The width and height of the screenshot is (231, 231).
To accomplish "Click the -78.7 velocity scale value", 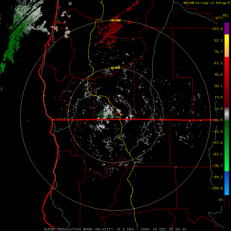I will pos(217,166).
